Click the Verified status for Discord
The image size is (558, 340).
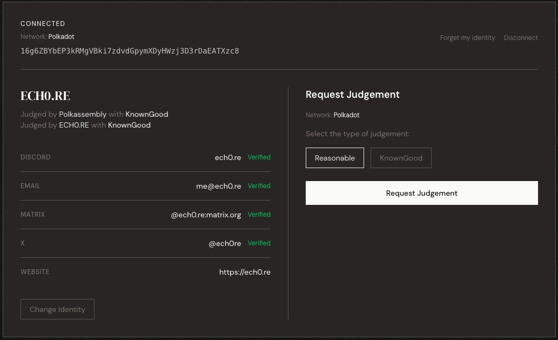[x=259, y=157]
